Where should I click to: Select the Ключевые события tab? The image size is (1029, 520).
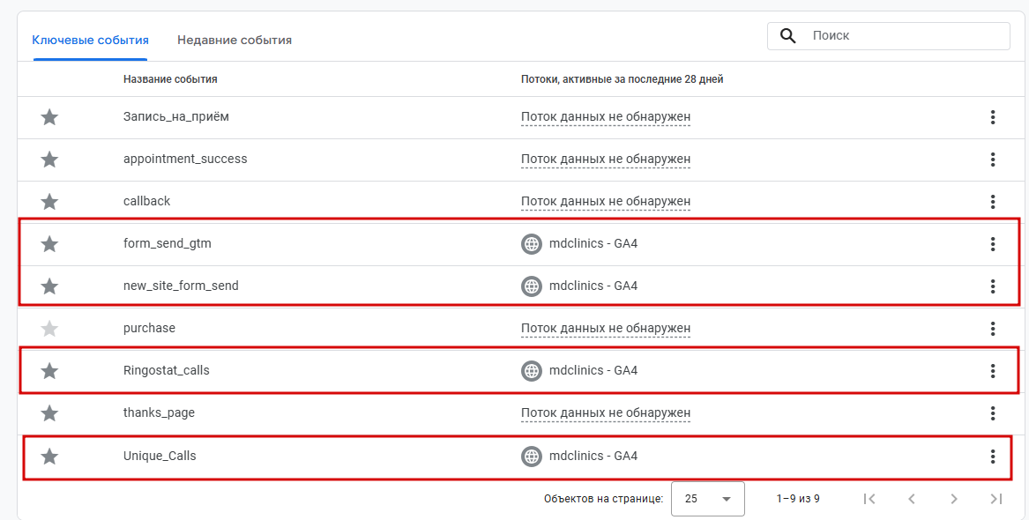tap(90, 40)
